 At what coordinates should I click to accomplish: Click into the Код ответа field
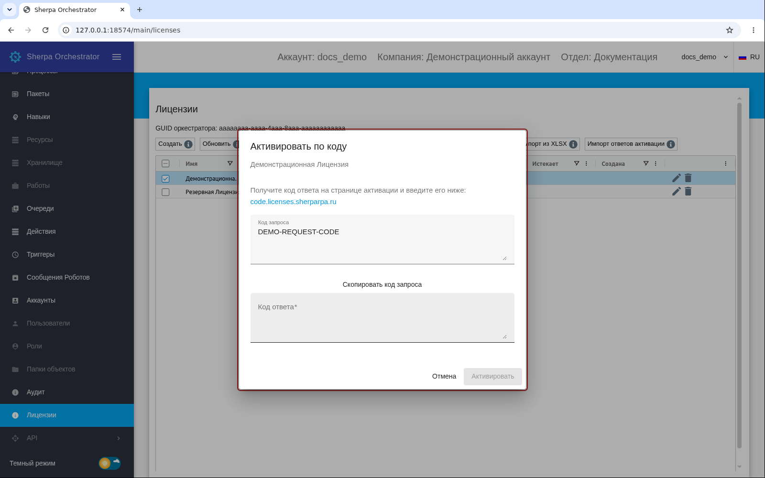click(382, 318)
